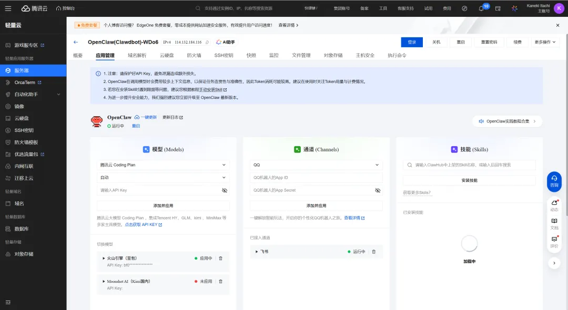Open the 腾讯云 Coding Plan dropdown

tap(163, 165)
